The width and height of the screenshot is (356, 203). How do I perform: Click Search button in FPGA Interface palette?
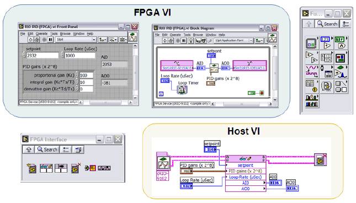[47, 149]
